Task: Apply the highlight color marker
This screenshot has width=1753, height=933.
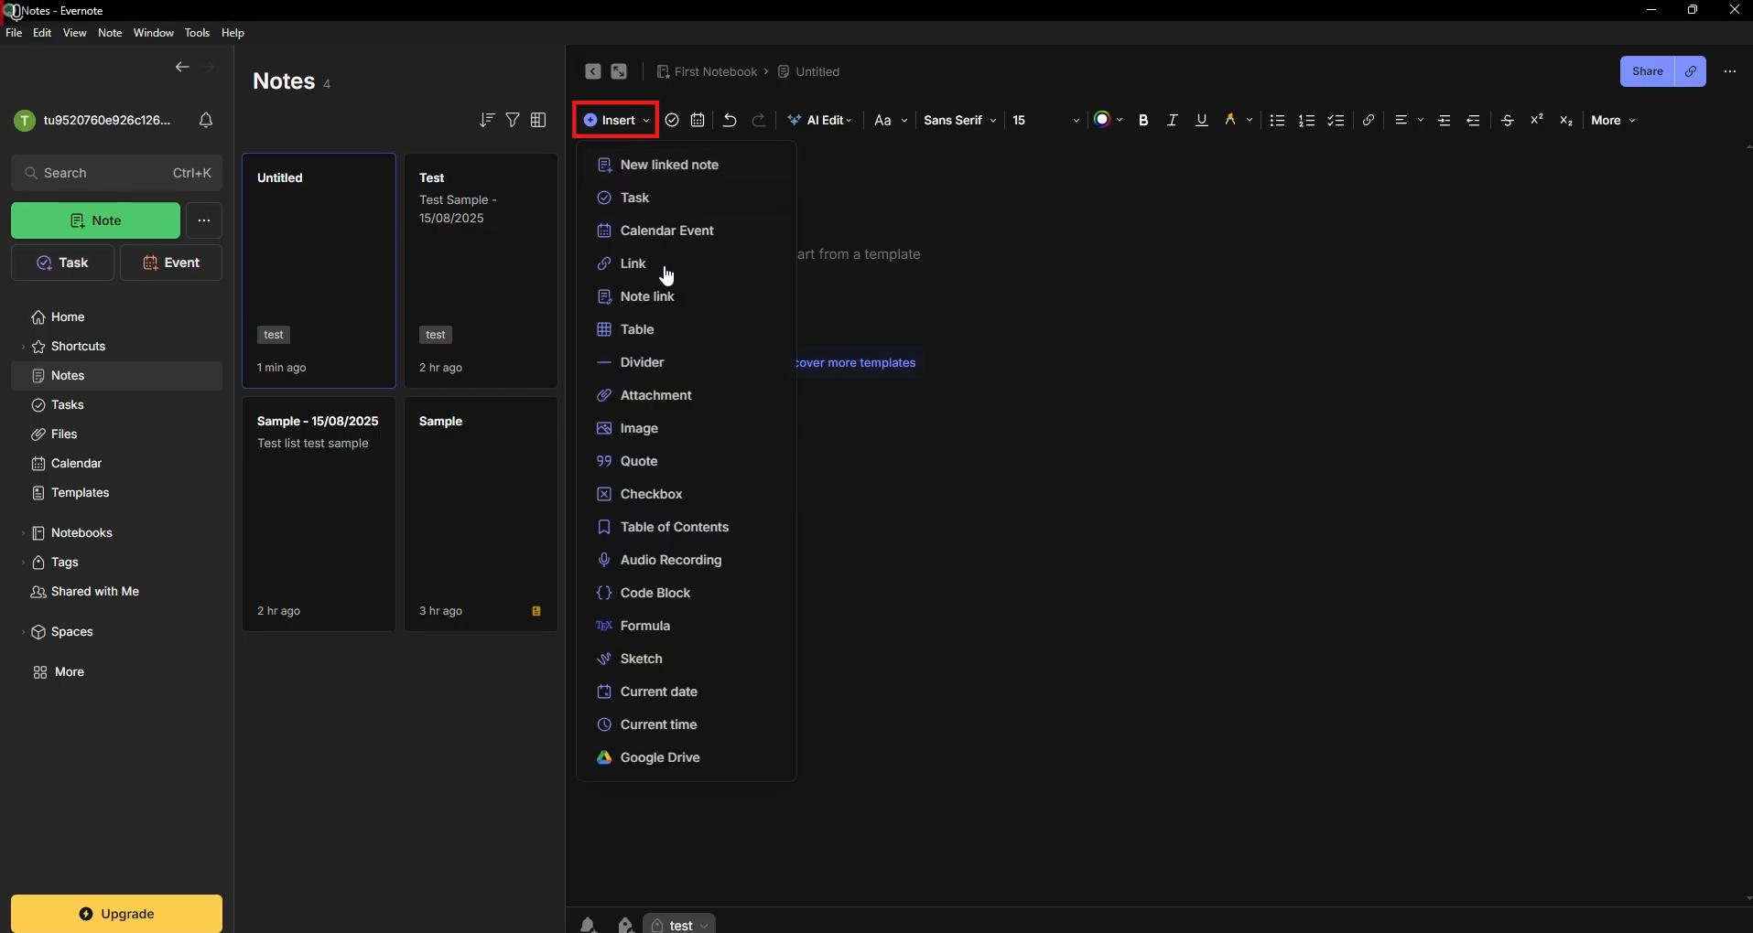Action: click(1231, 120)
